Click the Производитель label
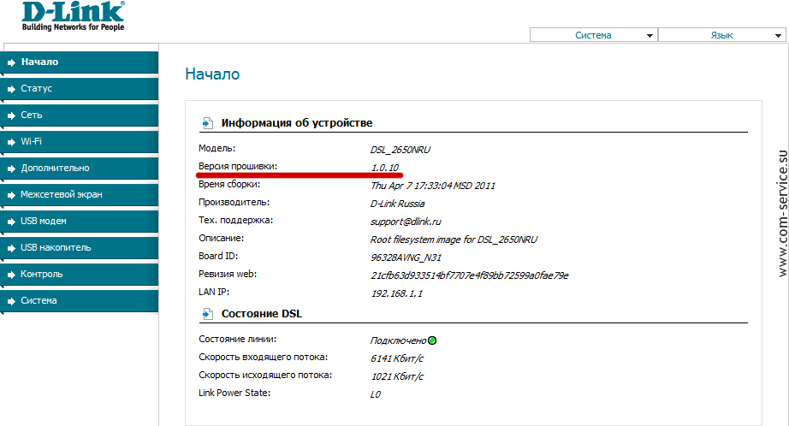The image size is (789, 426). 234,202
